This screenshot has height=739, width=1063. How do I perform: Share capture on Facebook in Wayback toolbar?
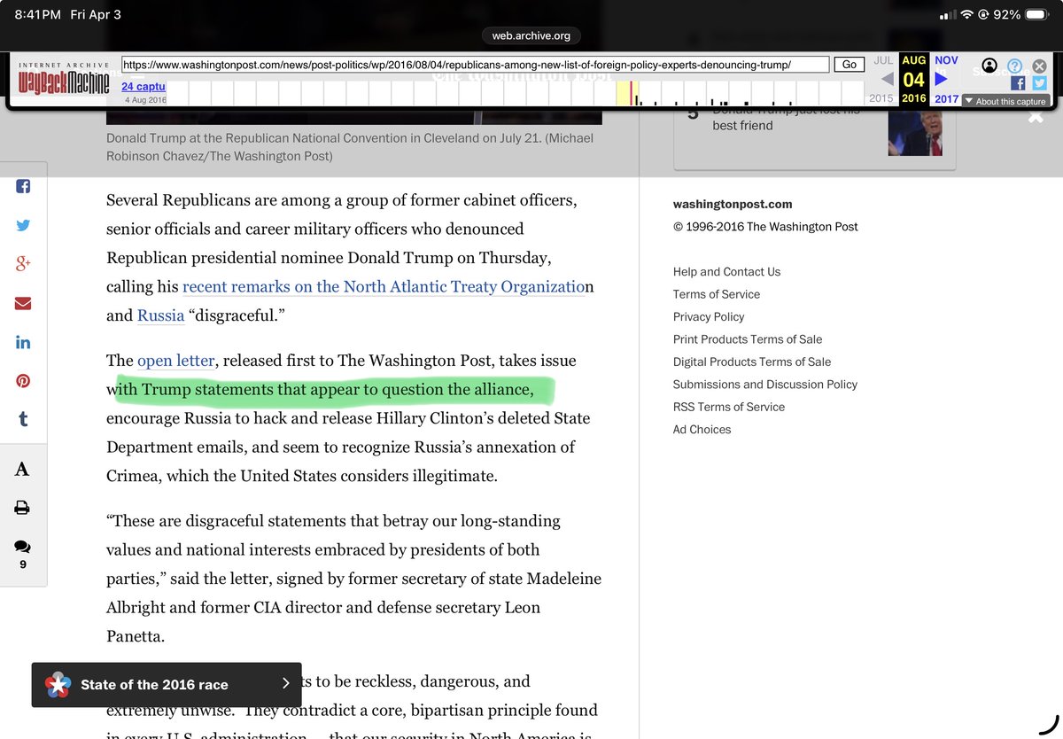pyautogui.click(x=1018, y=83)
